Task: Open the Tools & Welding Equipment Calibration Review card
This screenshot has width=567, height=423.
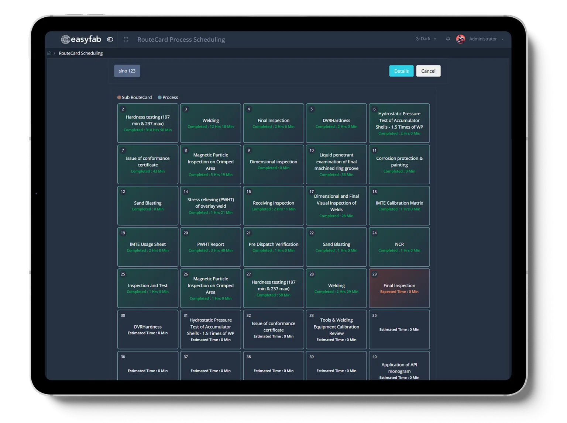Action: click(336, 330)
